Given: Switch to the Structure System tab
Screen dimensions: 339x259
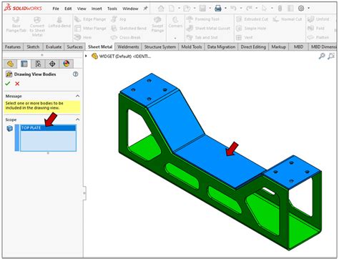Looking at the screenshot, I should 160,47.
